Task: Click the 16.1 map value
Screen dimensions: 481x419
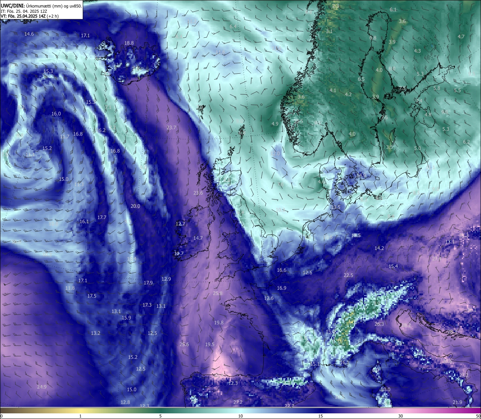Action: [x=84, y=221]
